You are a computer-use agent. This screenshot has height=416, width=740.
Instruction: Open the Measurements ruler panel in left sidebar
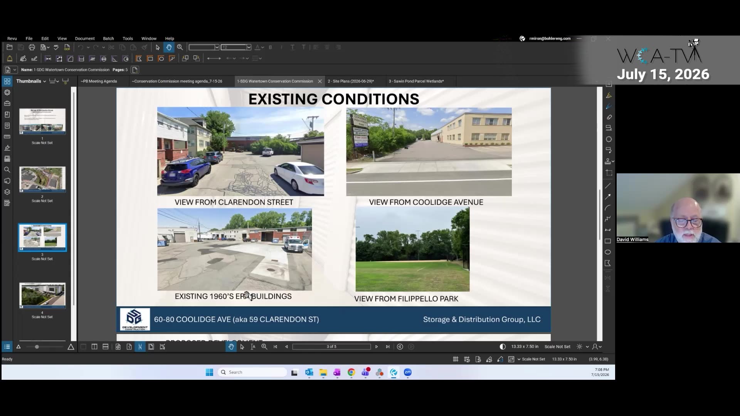7,137
